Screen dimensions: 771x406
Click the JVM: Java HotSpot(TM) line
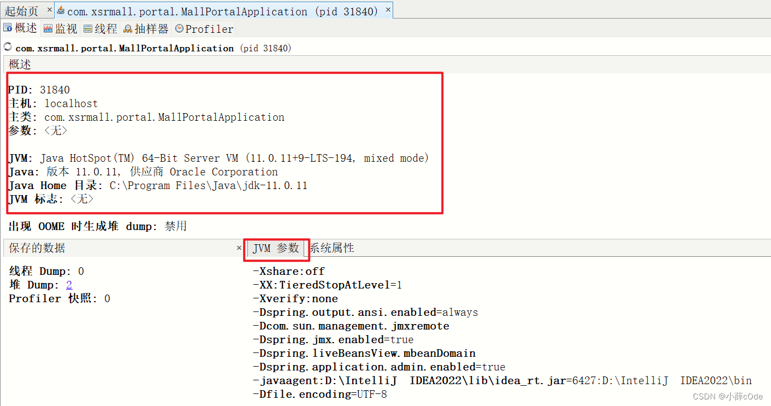click(218, 158)
